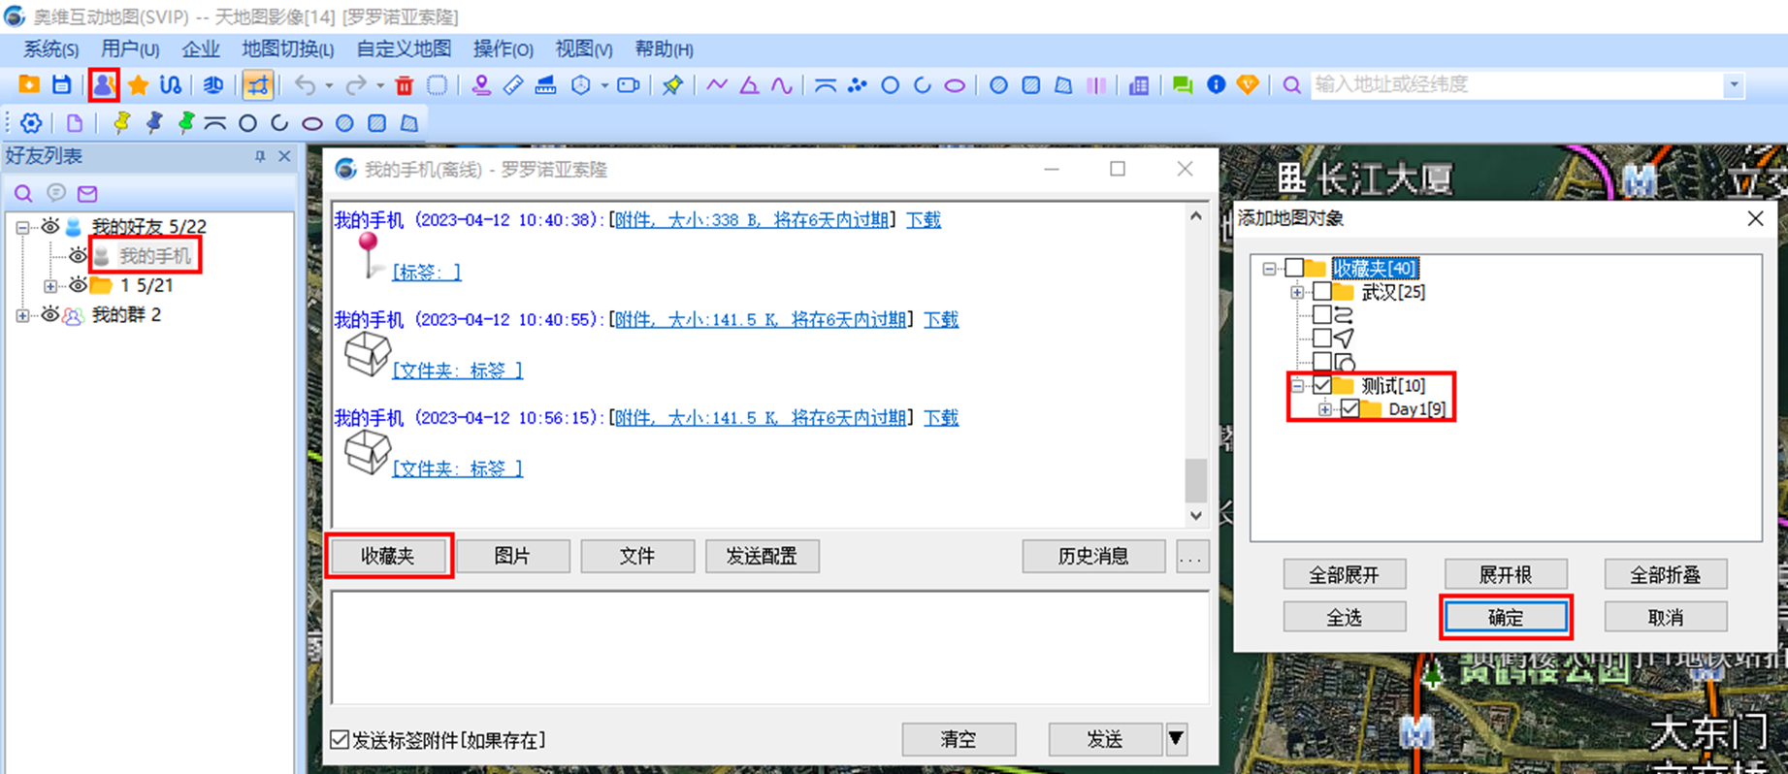Click the 确定 button
The image size is (1788, 774).
pos(1505,618)
